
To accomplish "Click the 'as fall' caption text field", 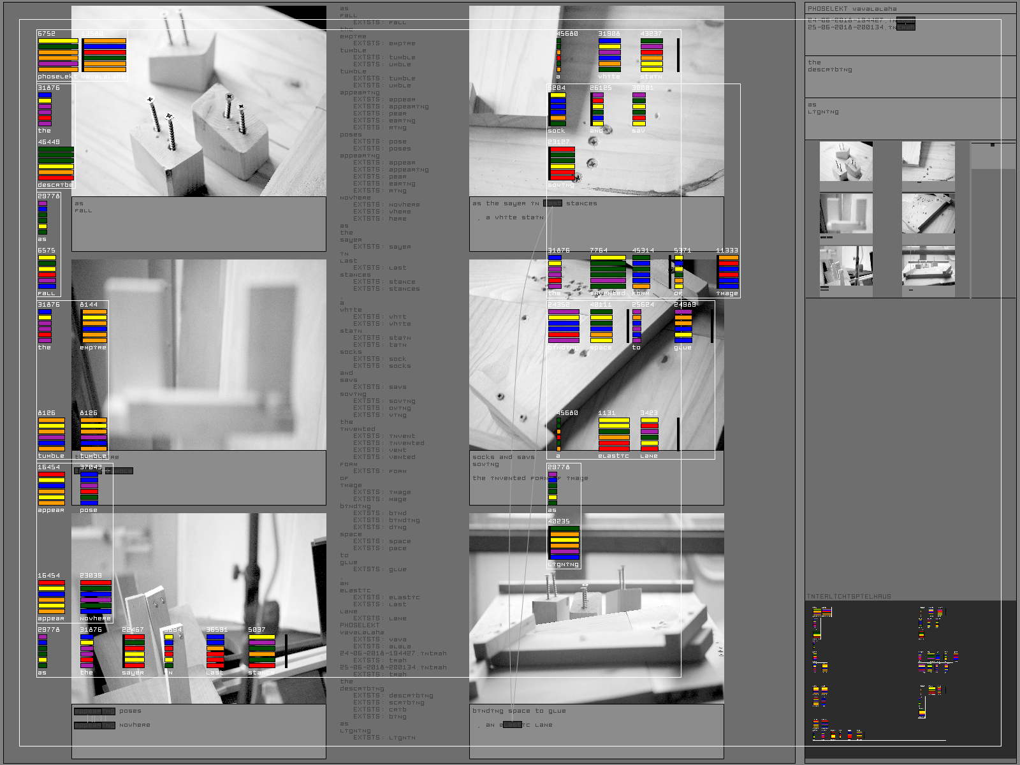I will tap(198, 223).
